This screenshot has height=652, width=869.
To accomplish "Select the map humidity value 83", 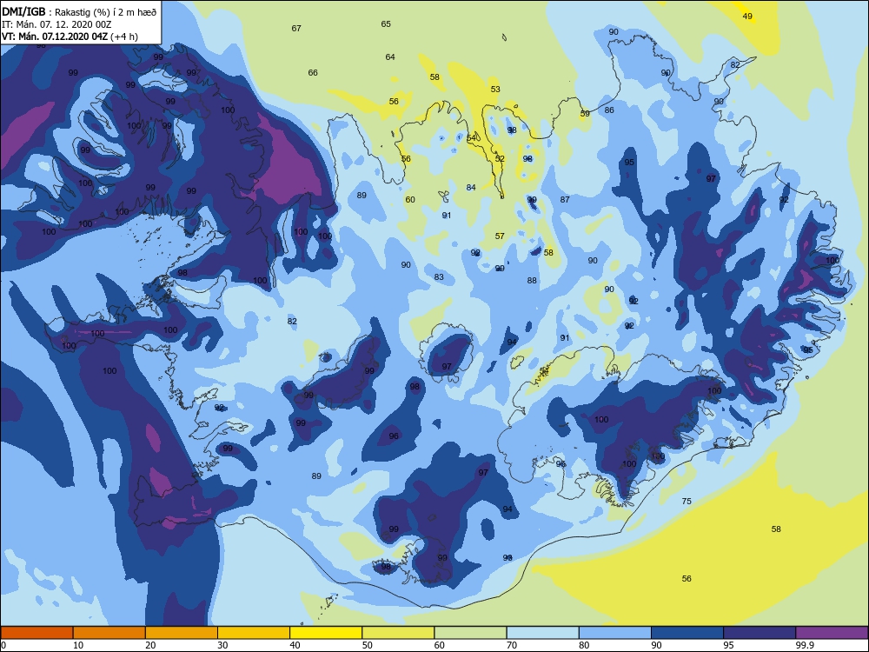I will click(x=439, y=277).
